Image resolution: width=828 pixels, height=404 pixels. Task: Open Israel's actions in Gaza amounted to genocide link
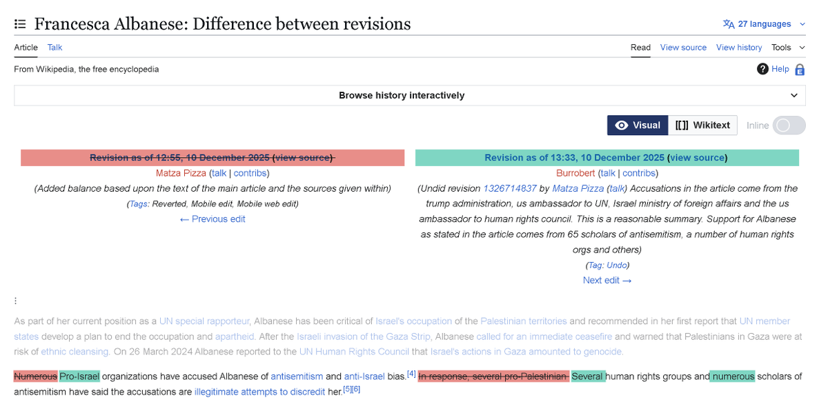pos(526,352)
